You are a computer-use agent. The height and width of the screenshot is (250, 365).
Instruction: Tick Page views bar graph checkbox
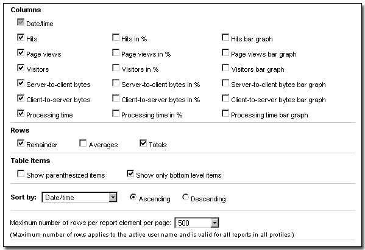tap(225, 53)
